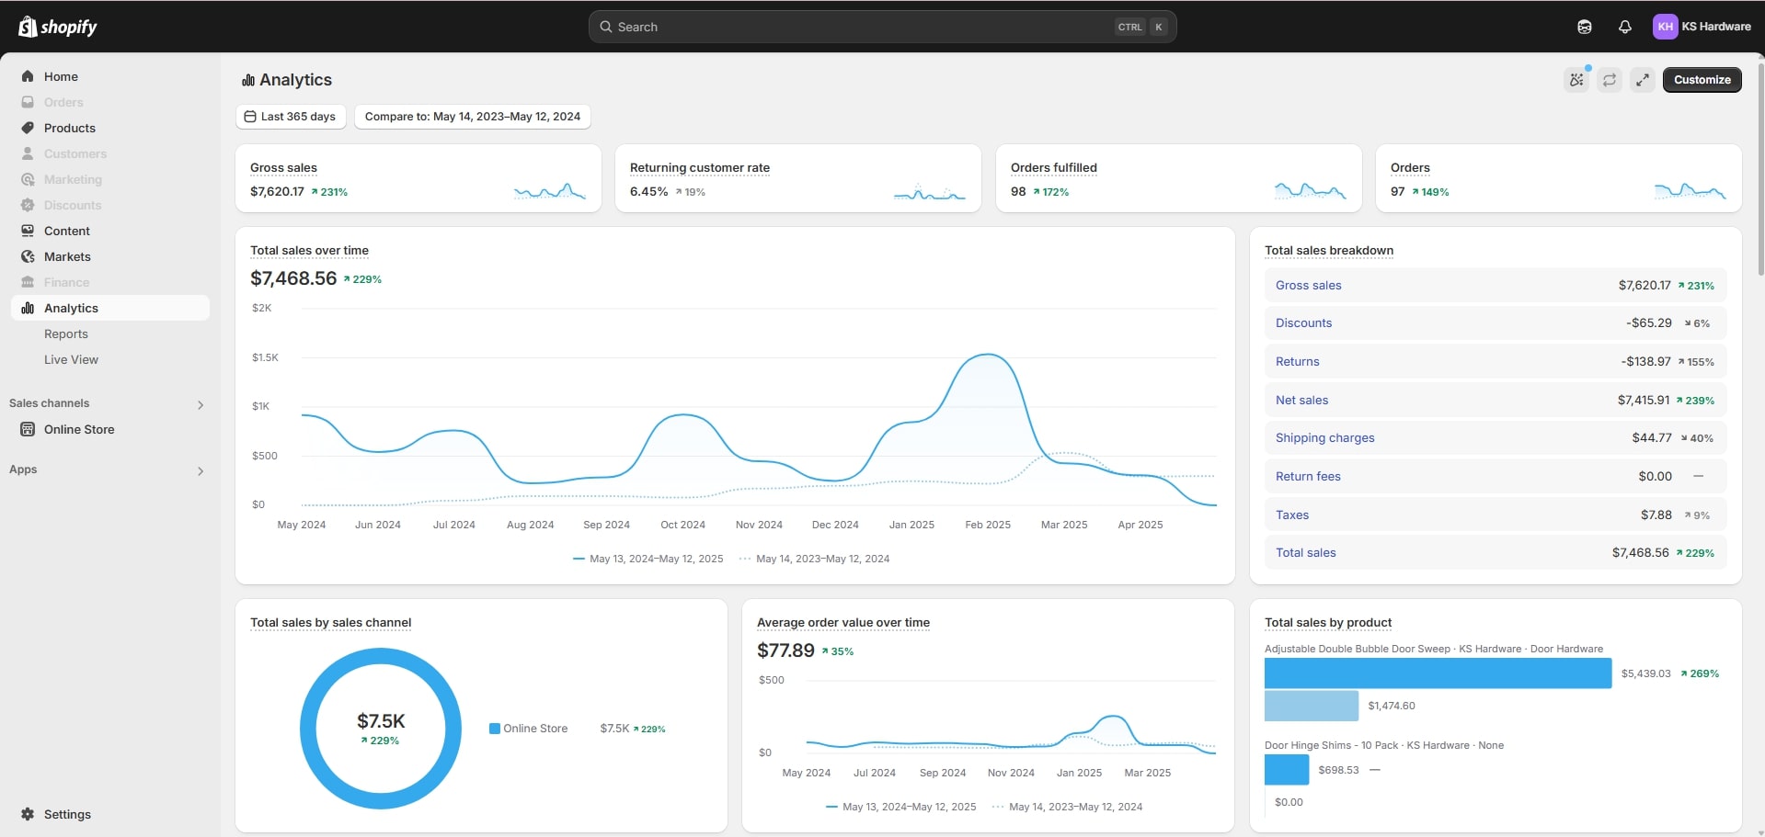
Task: Switch to Live View page
Action: point(71,359)
